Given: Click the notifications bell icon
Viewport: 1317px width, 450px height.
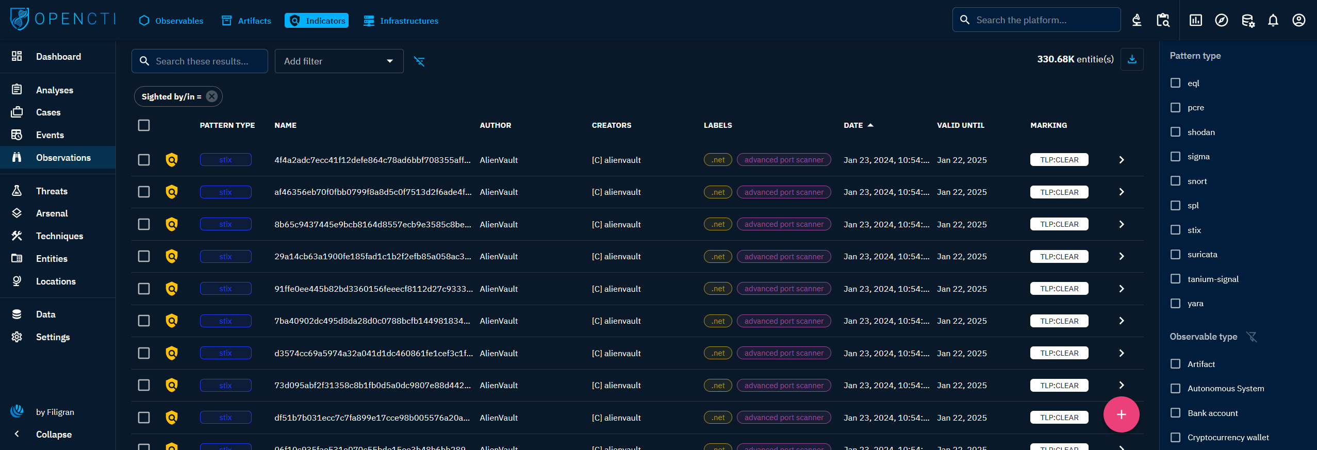Looking at the screenshot, I should (1273, 21).
